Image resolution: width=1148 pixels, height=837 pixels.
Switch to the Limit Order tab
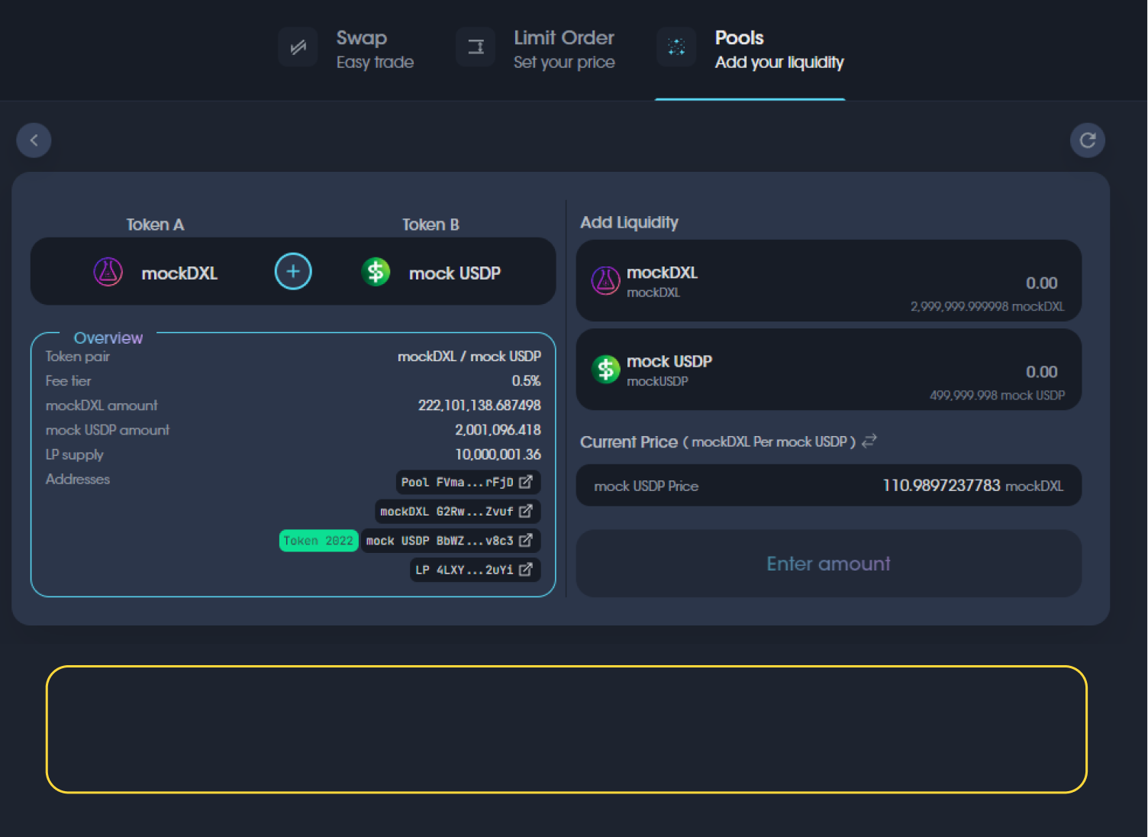tap(563, 49)
